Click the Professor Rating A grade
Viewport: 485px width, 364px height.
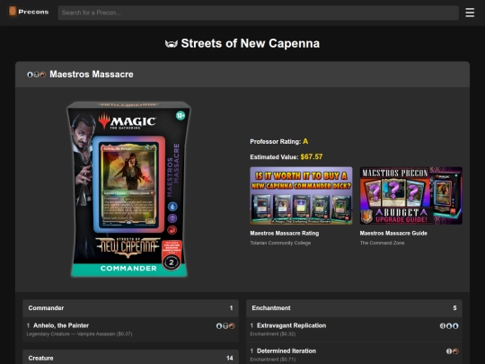305,141
